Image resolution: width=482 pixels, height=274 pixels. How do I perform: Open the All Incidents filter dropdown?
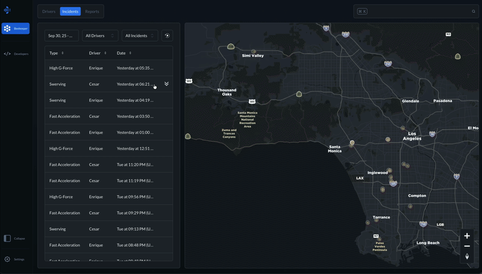click(140, 36)
